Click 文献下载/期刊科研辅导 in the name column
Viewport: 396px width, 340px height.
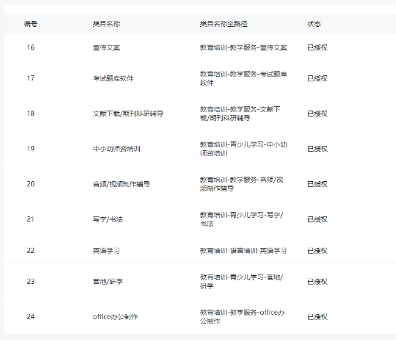[x=128, y=113]
